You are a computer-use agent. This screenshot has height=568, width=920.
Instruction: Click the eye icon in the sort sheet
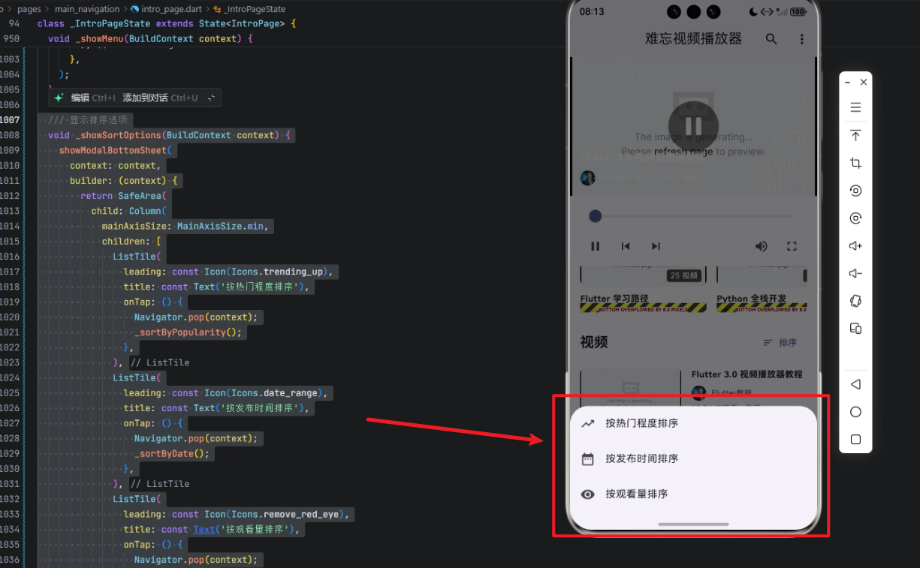point(588,494)
